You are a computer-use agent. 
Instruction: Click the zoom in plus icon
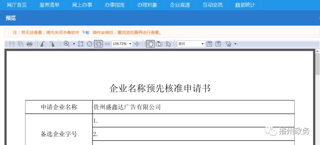[x=137, y=44]
